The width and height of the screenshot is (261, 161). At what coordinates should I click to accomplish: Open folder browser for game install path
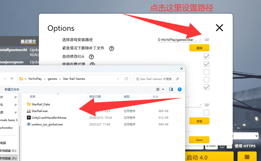[207, 40]
